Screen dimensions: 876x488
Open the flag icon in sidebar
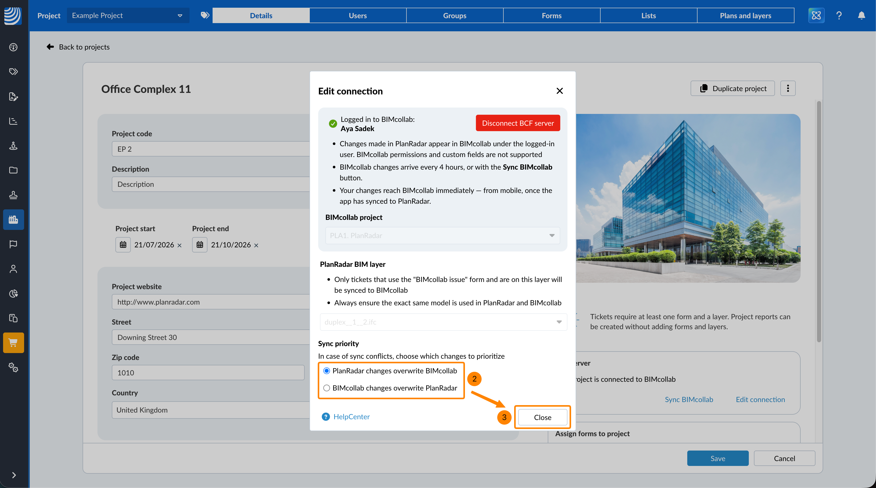tap(13, 244)
